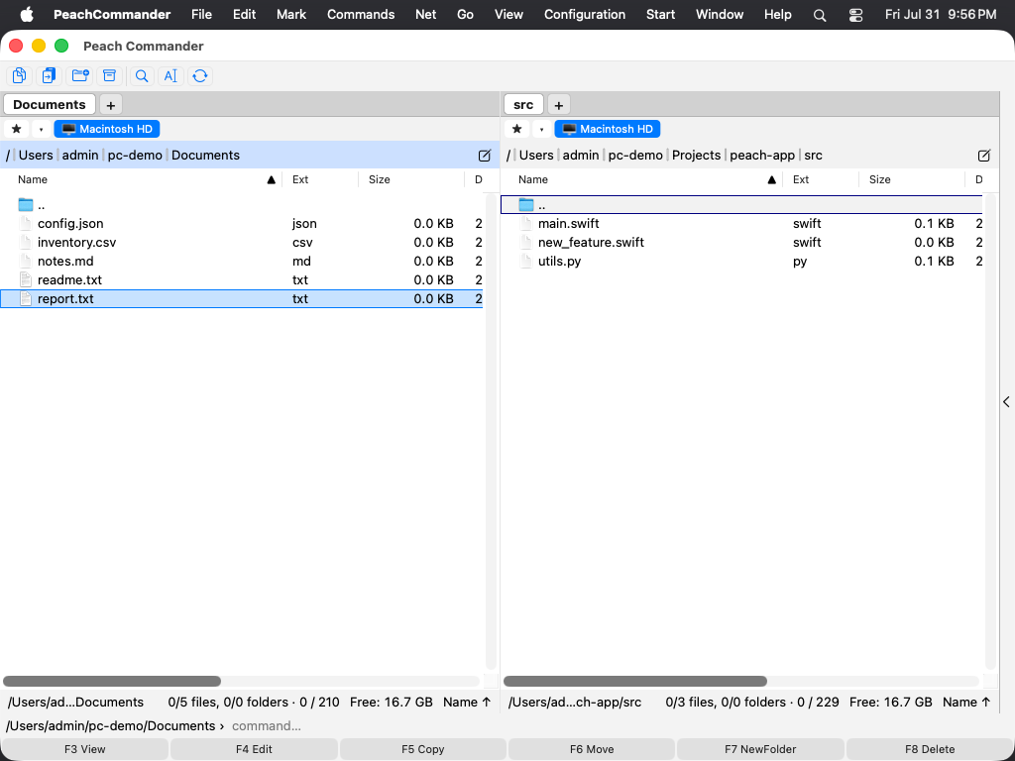Image resolution: width=1015 pixels, height=761 pixels.
Task: Select the Documents tab
Action: [50, 105]
